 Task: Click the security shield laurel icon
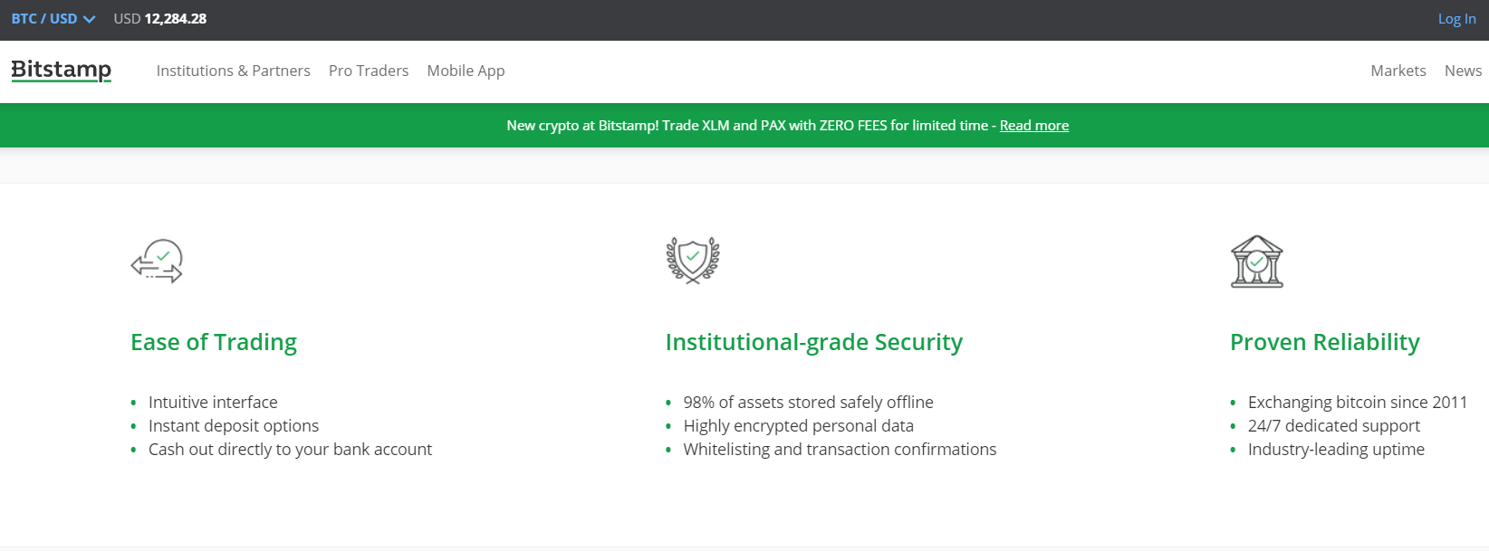(x=693, y=261)
